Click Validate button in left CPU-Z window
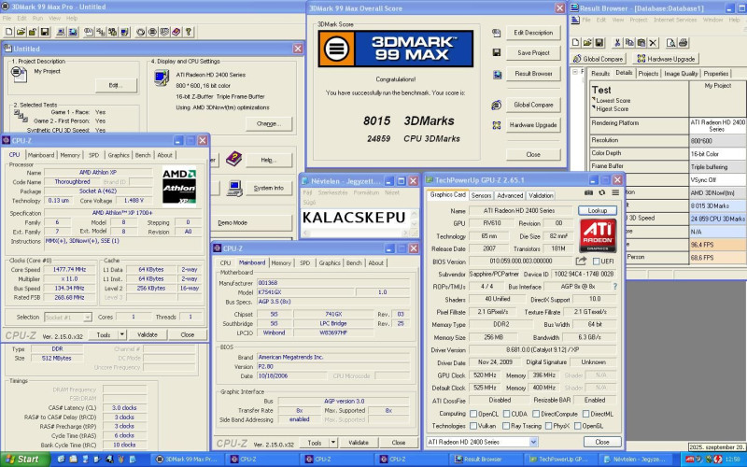747x467 pixels. click(148, 334)
